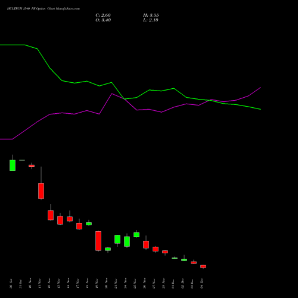Click the 10 Nov date label
Image resolution: width=298 pixels, height=298 pixels.
(x=30, y=283)
